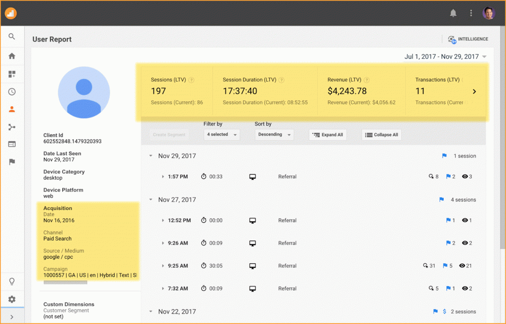The height and width of the screenshot is (324, 506).
Task: Open Realtime reports via the clock icon
Action: coord(12,91)
